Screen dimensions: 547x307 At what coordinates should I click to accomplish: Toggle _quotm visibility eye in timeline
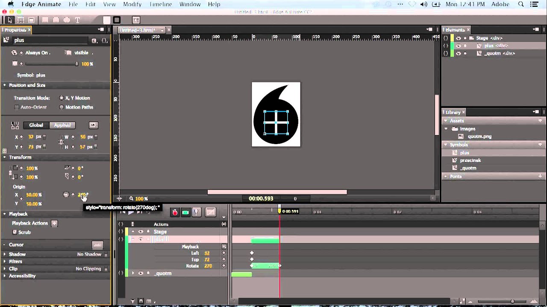tap(141, 273)
